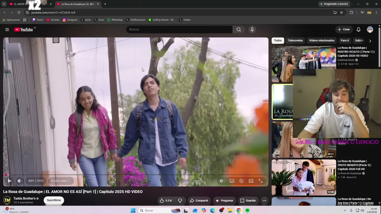Open the 'JuliMrg Stream' bookmark
This screenshot has height=214, width=381.
tap(162, 20)
